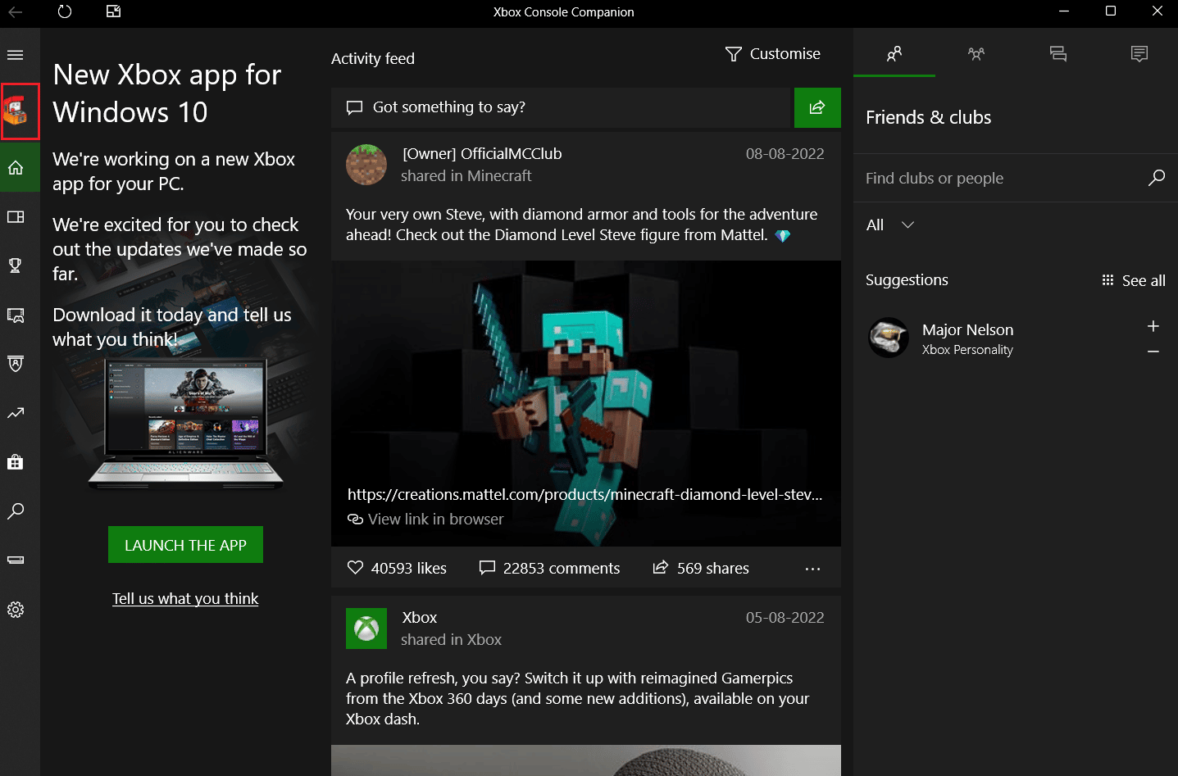Open Clubs shield icon in sidebar
This screenshot has width=1178, height=776.
point(16,364)
